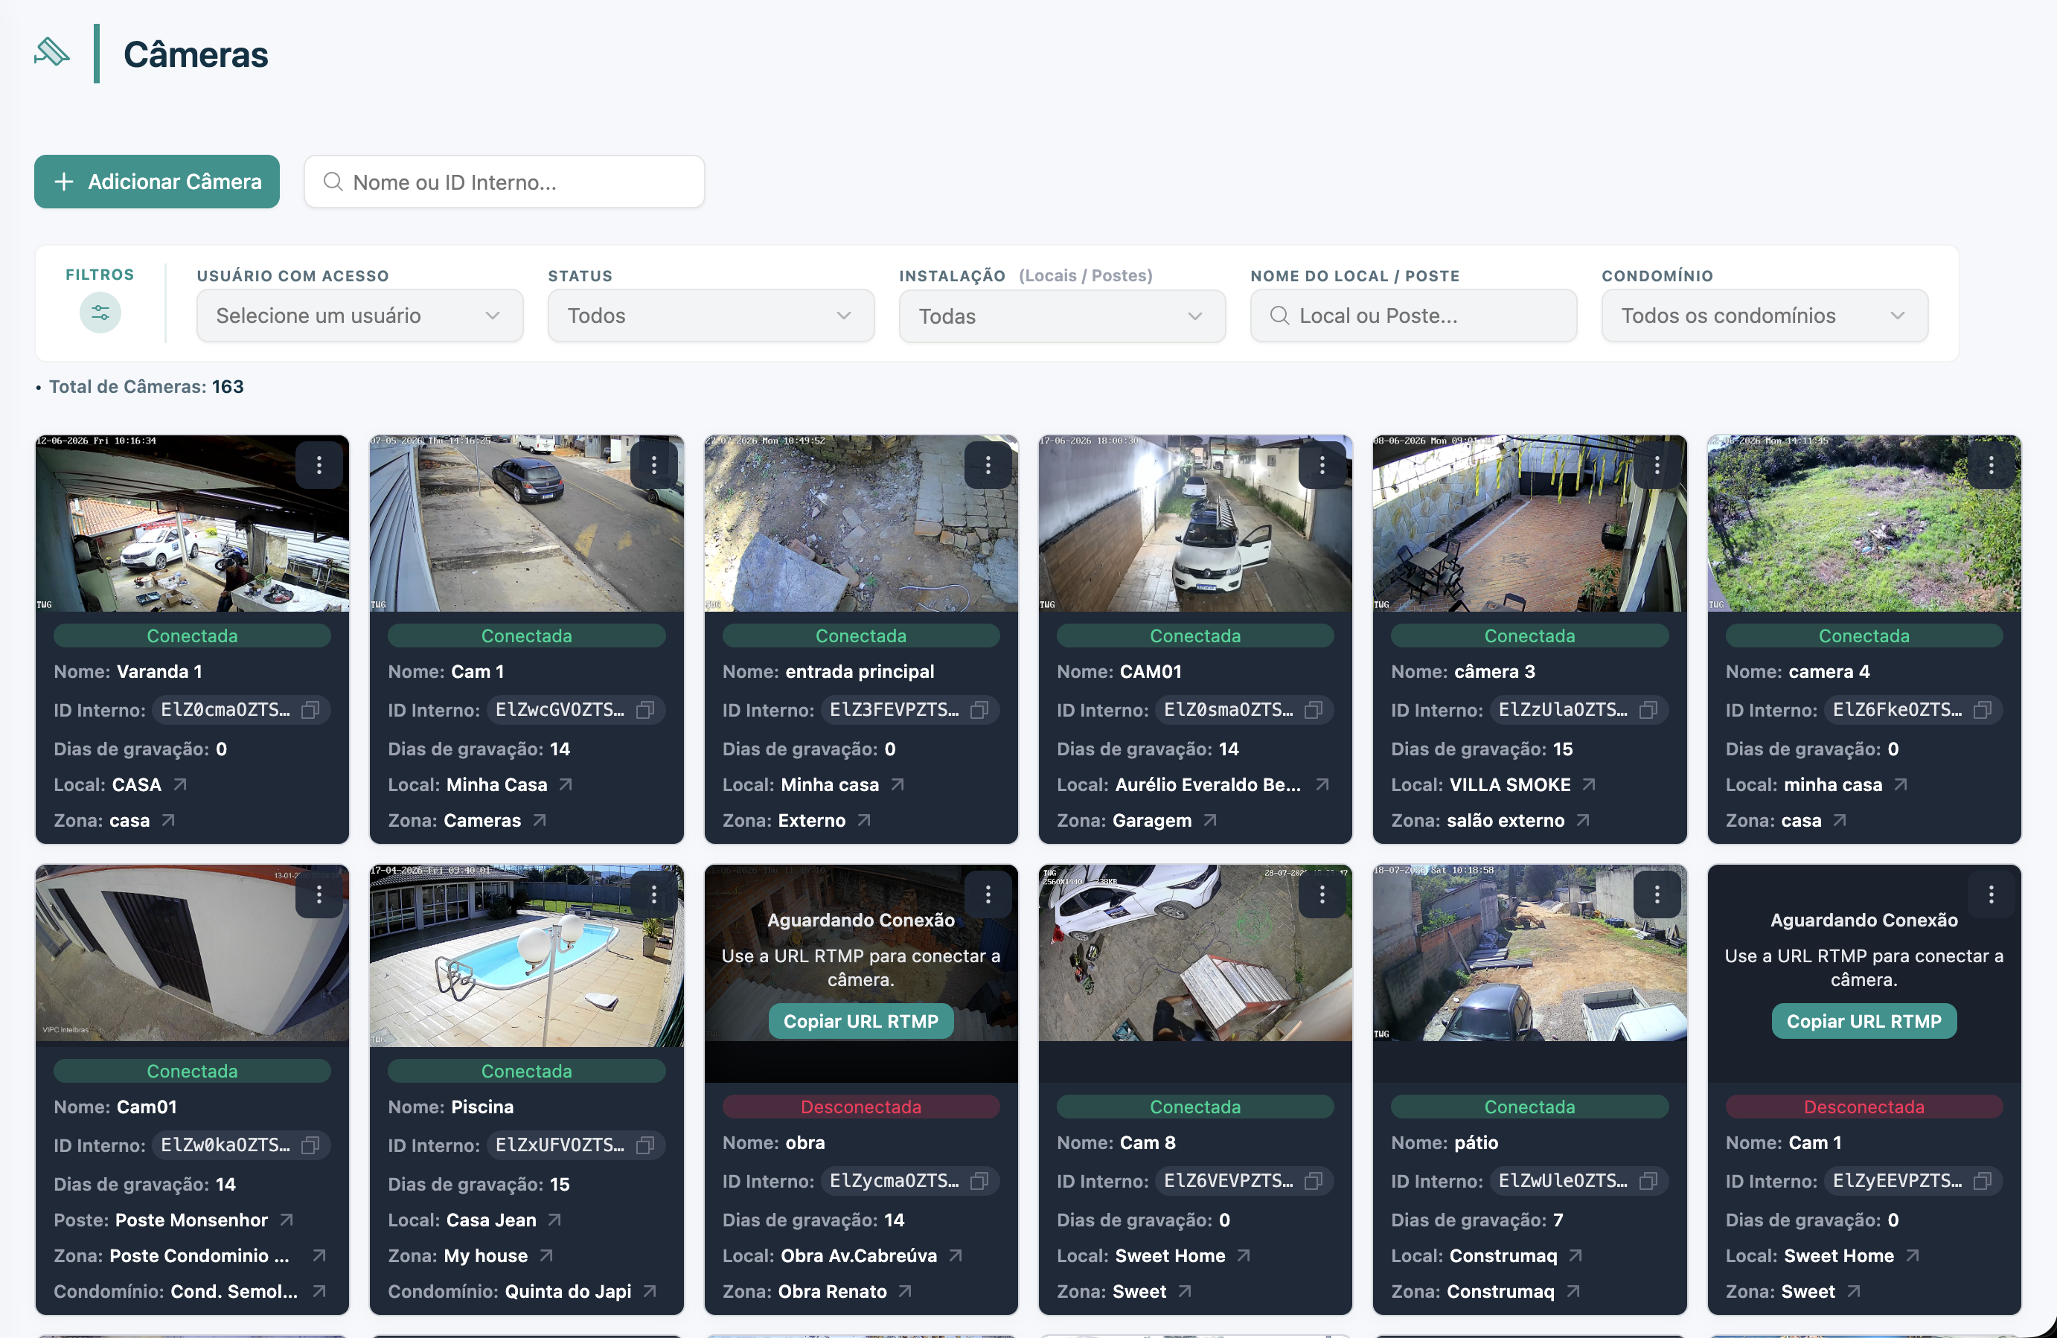
Task: Open the Varanda 1 camera thumbnail
Action: click(192, 524)
